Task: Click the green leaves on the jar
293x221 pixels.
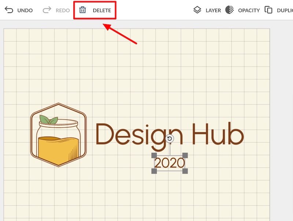Action: (49, 119)
